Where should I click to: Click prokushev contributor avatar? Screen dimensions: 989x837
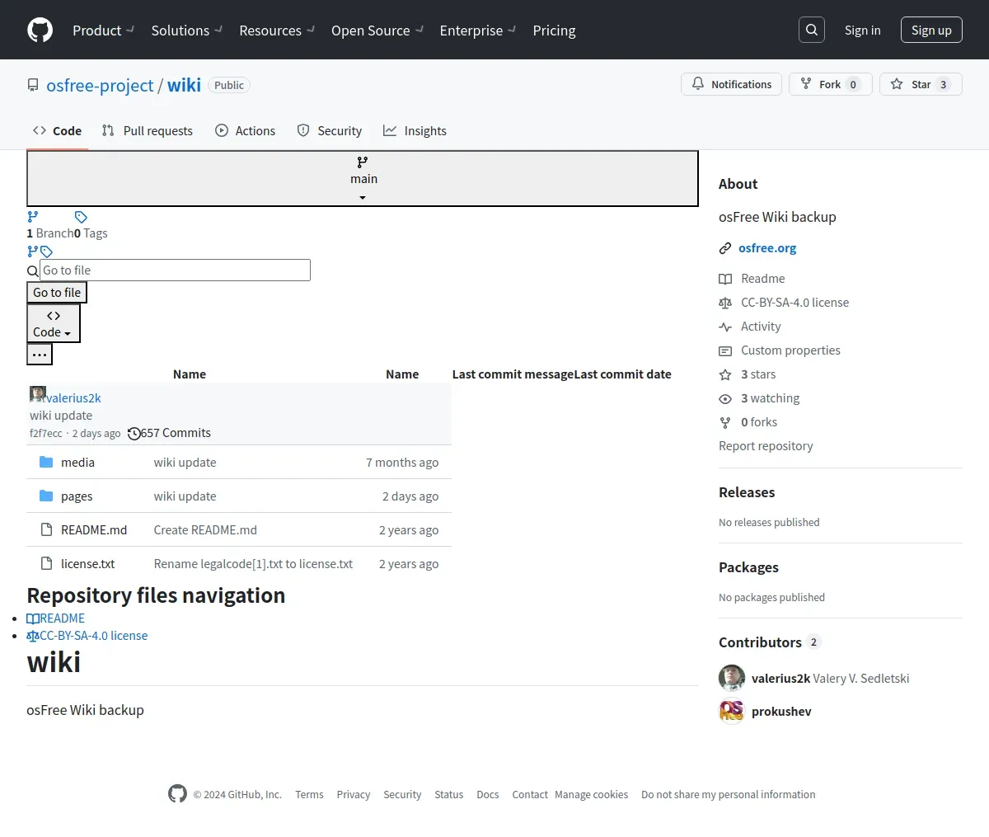coord(732,711)
